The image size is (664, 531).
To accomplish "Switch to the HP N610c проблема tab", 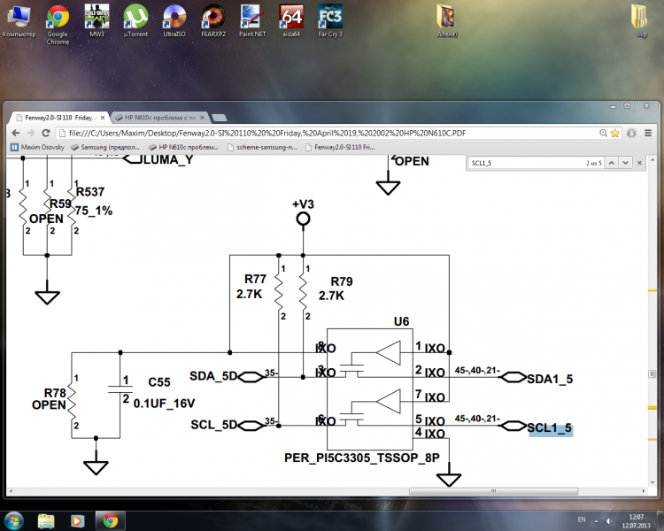I will click(159, 118).
